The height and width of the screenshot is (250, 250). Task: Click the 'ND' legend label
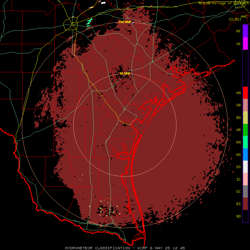pos(239,216)
